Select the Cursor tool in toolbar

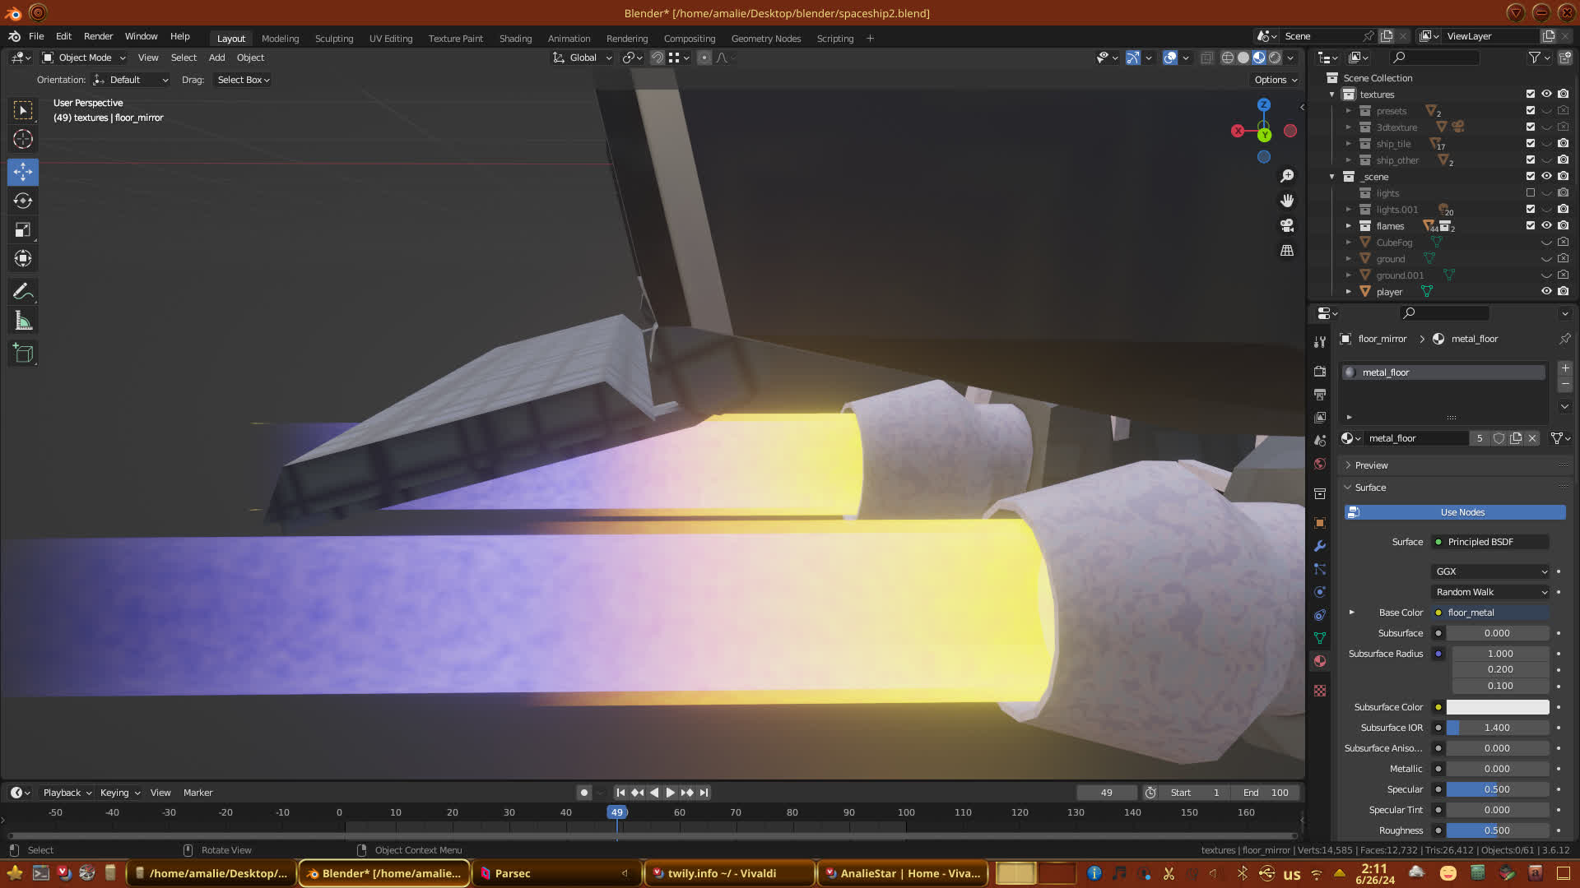23,139
